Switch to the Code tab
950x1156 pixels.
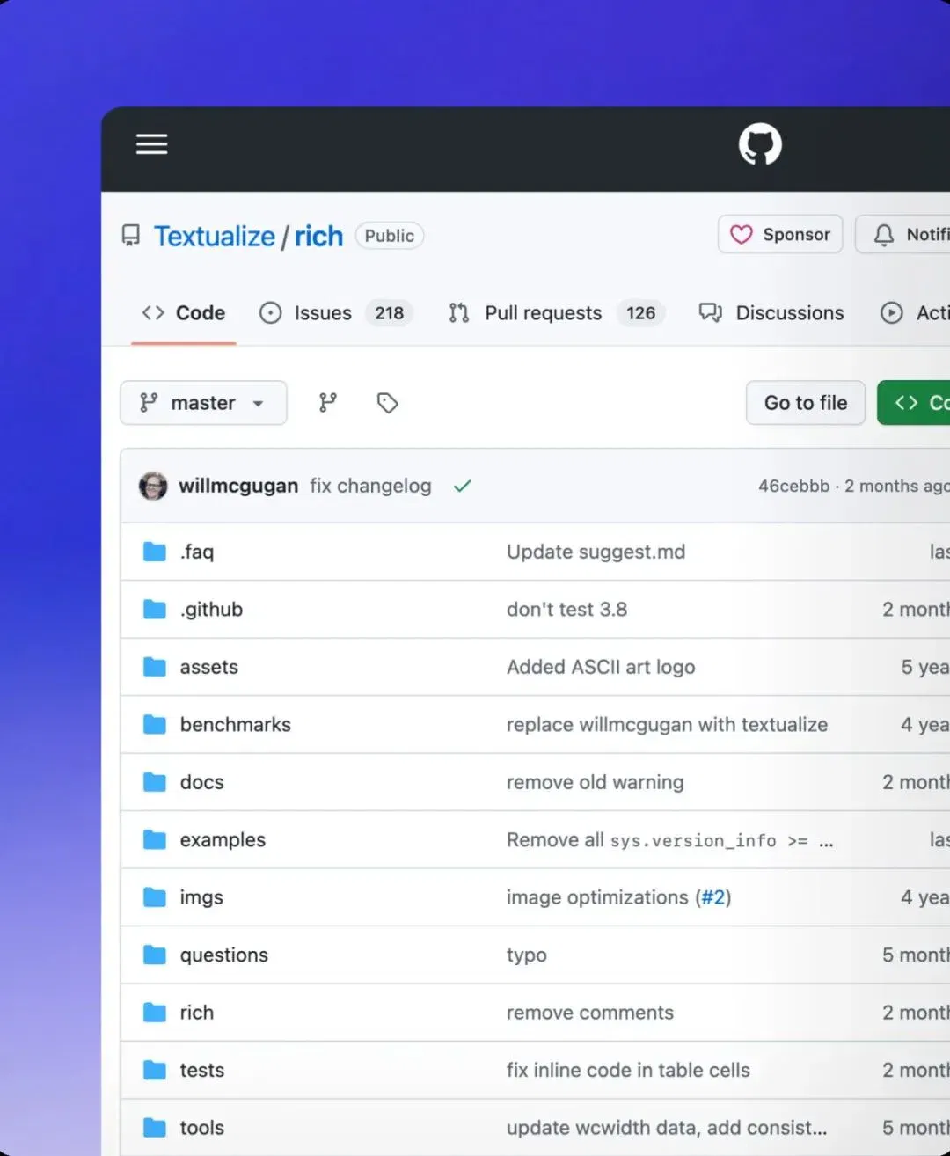pos(184,313)
